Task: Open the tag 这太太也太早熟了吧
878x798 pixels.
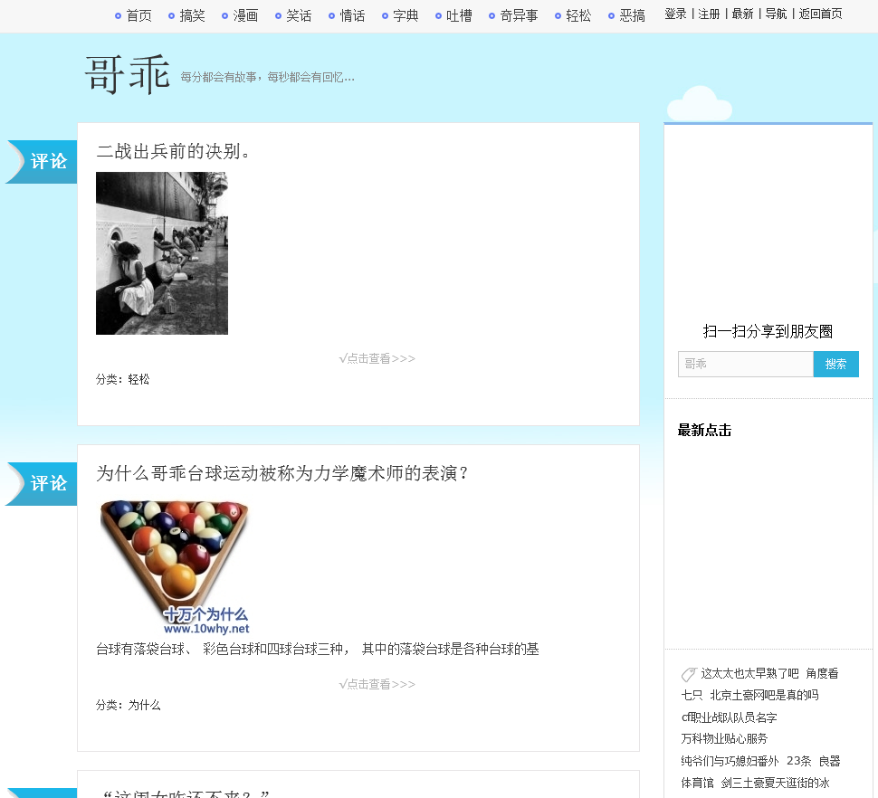Action: click(x=749, y=674)
